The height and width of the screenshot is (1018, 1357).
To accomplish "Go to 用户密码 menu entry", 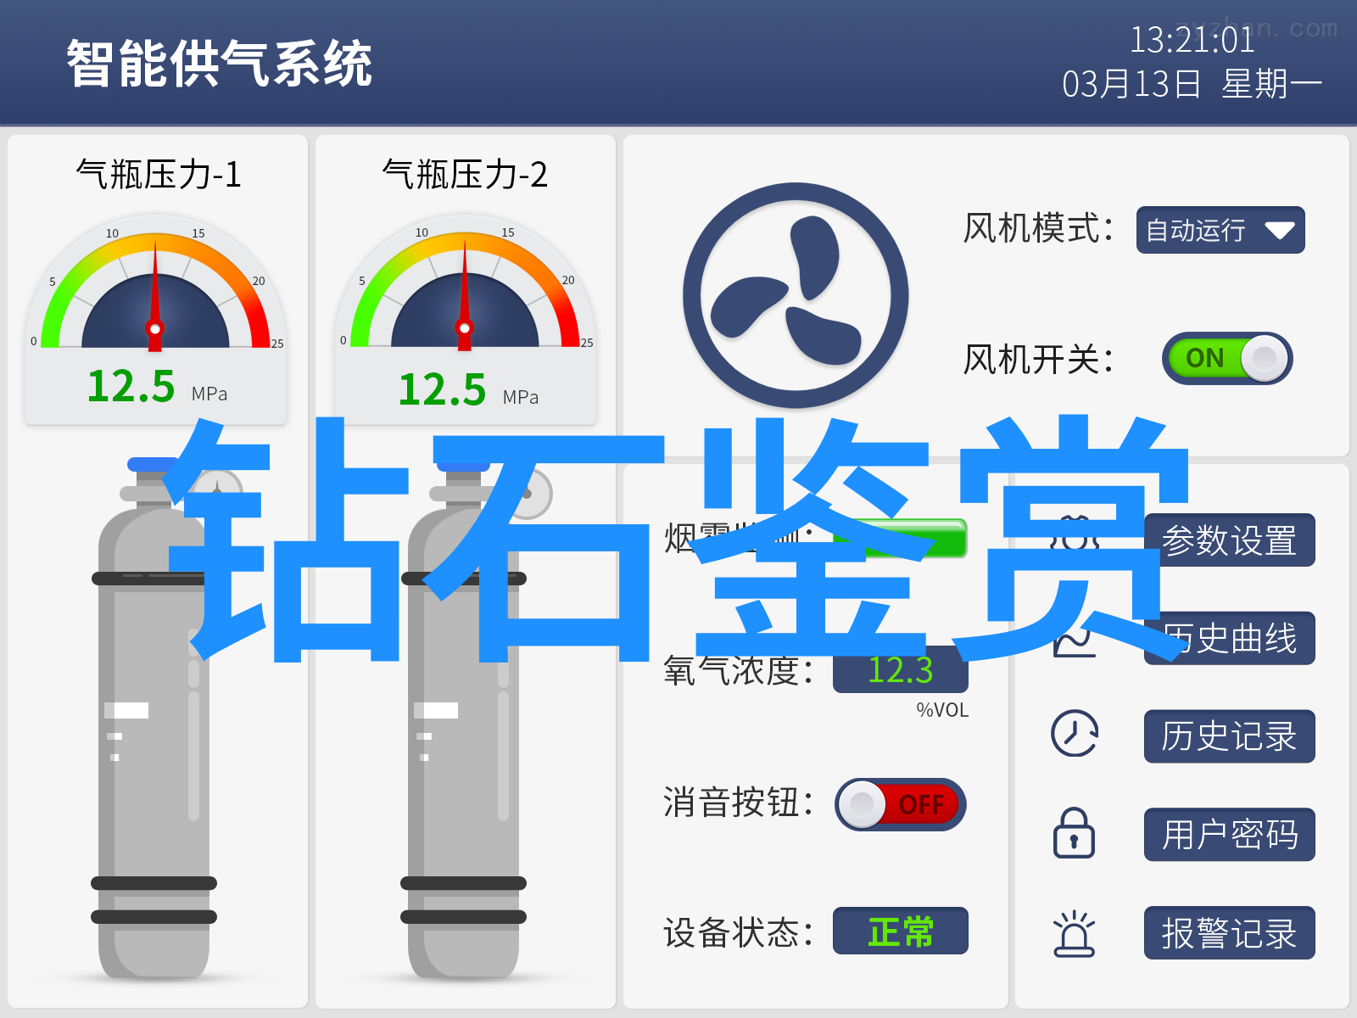I will 1230,835.
